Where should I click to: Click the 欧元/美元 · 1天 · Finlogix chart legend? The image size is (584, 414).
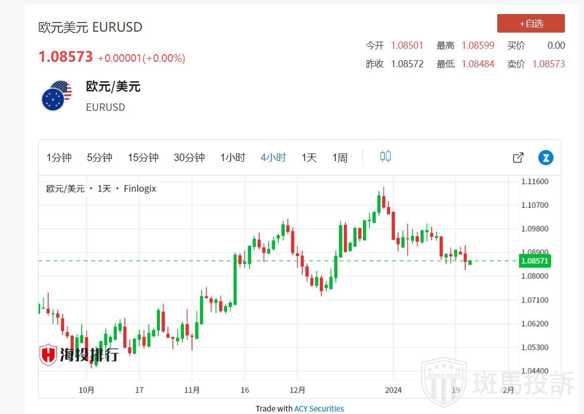click(101, 189)
